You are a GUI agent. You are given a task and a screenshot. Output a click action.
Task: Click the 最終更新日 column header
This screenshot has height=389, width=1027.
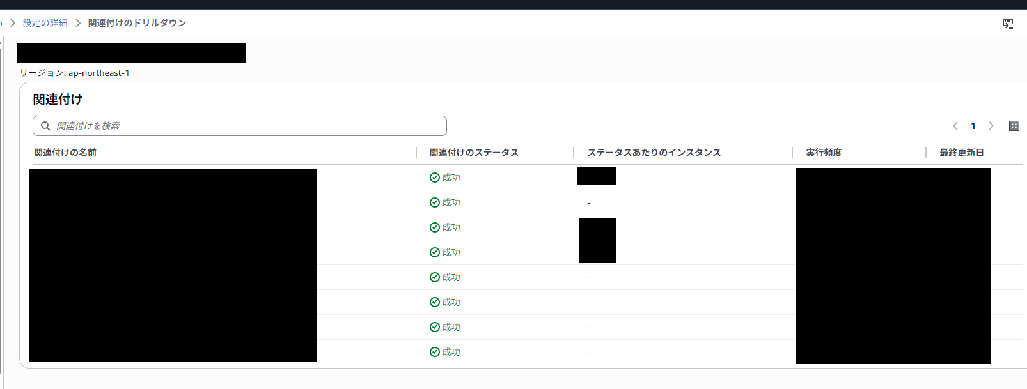point(961,153)
